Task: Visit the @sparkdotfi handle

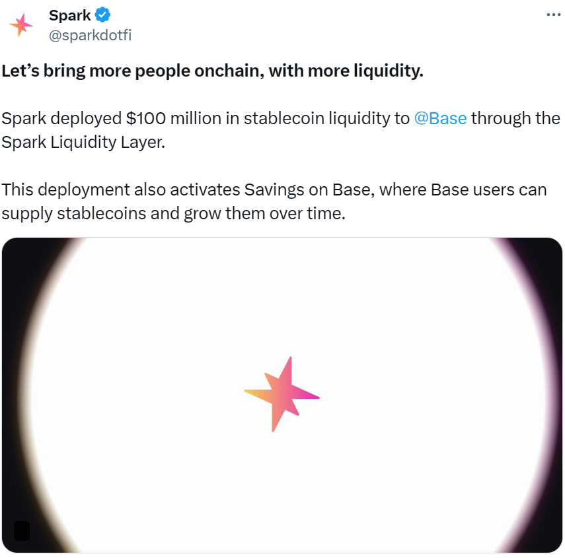Action: click(x=90, y=35)
